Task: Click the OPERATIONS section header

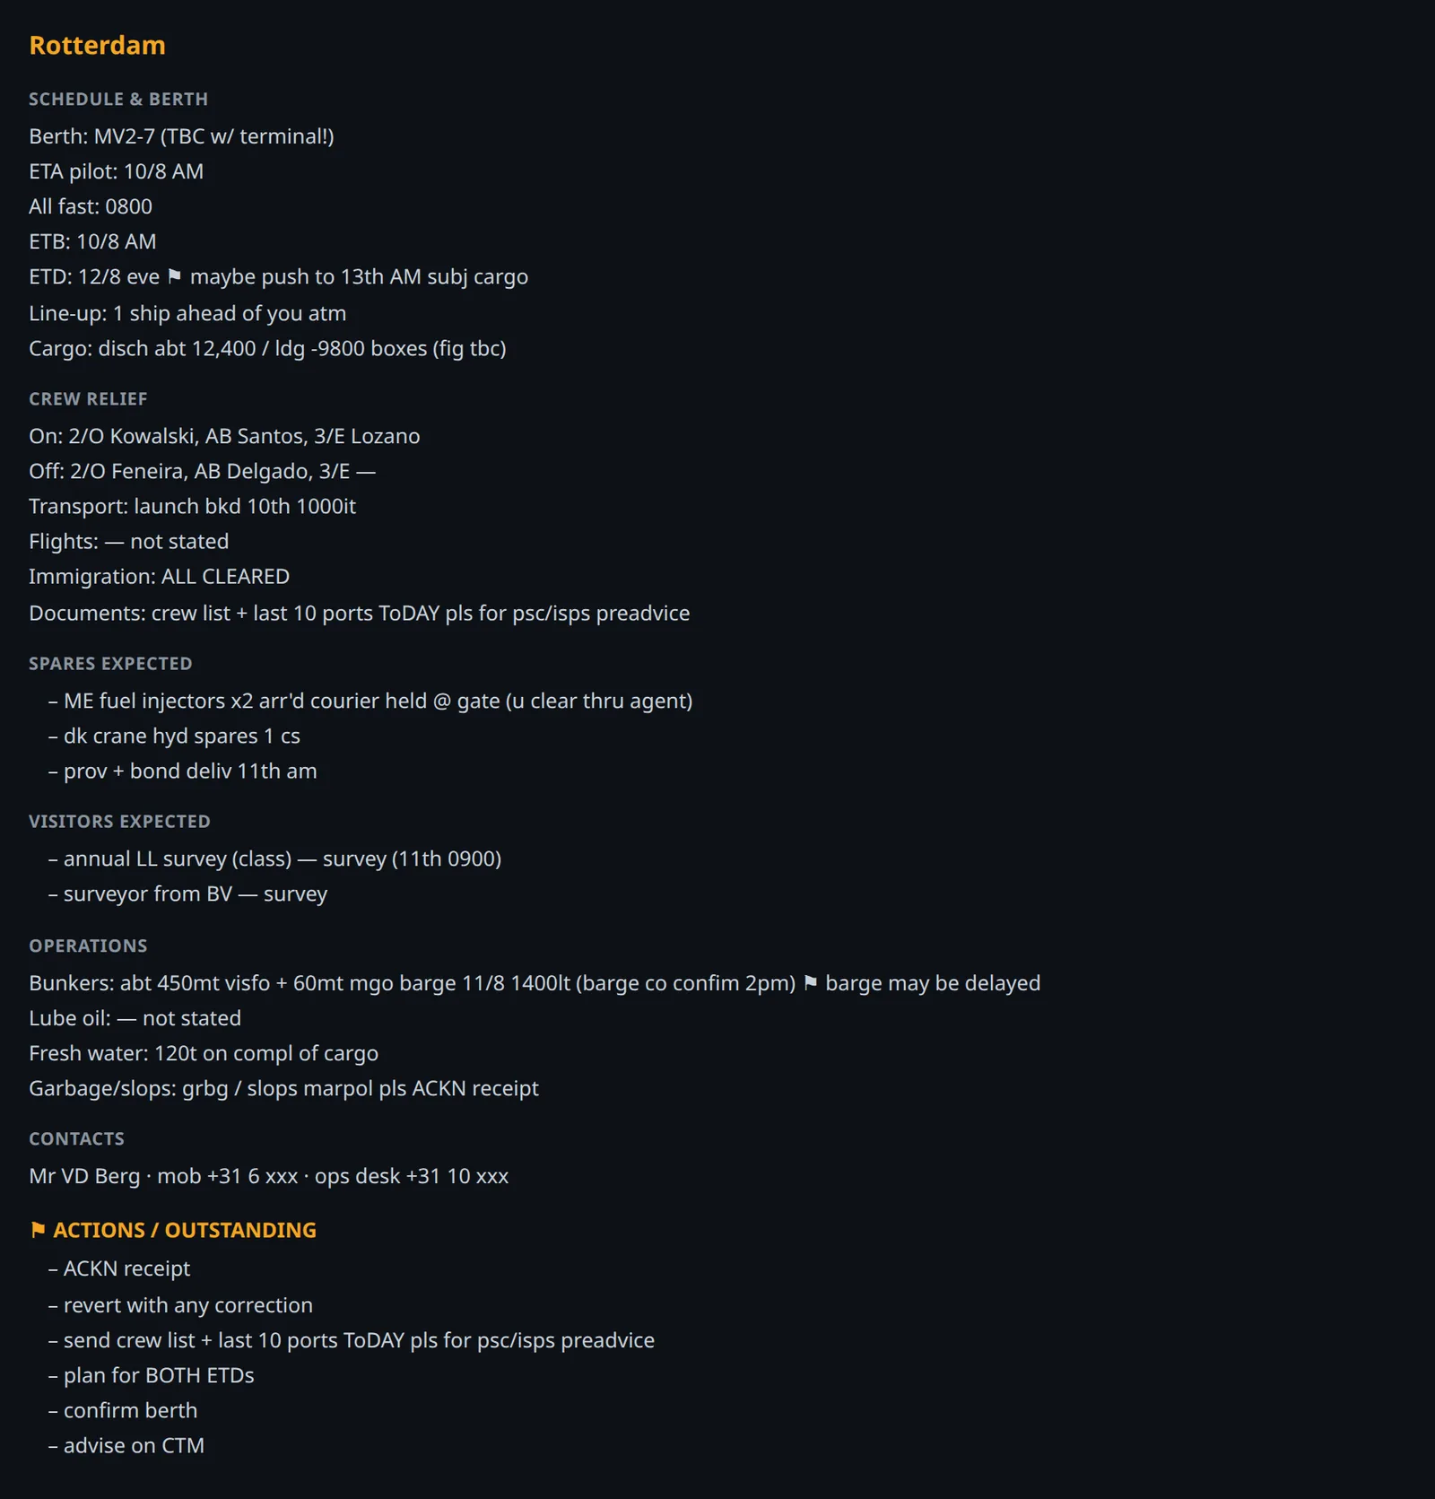Action: (x=88, y=946)
